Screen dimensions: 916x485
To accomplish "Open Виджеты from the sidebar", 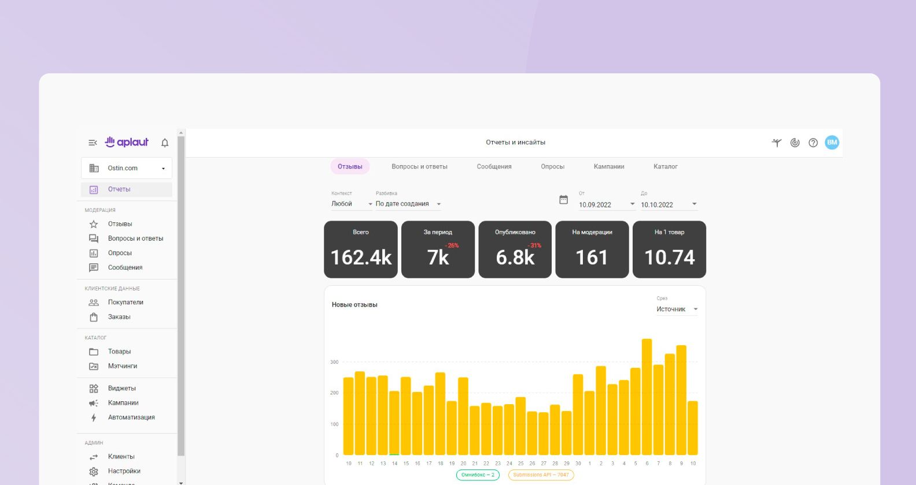I will [x=121, y=389].
